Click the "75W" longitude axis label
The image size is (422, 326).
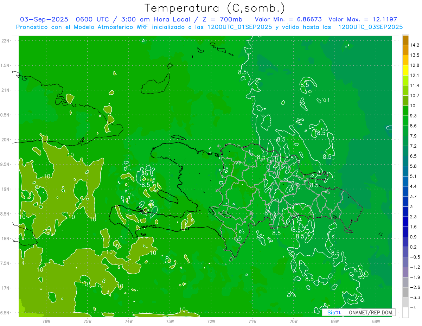click(x=87, y=321)
